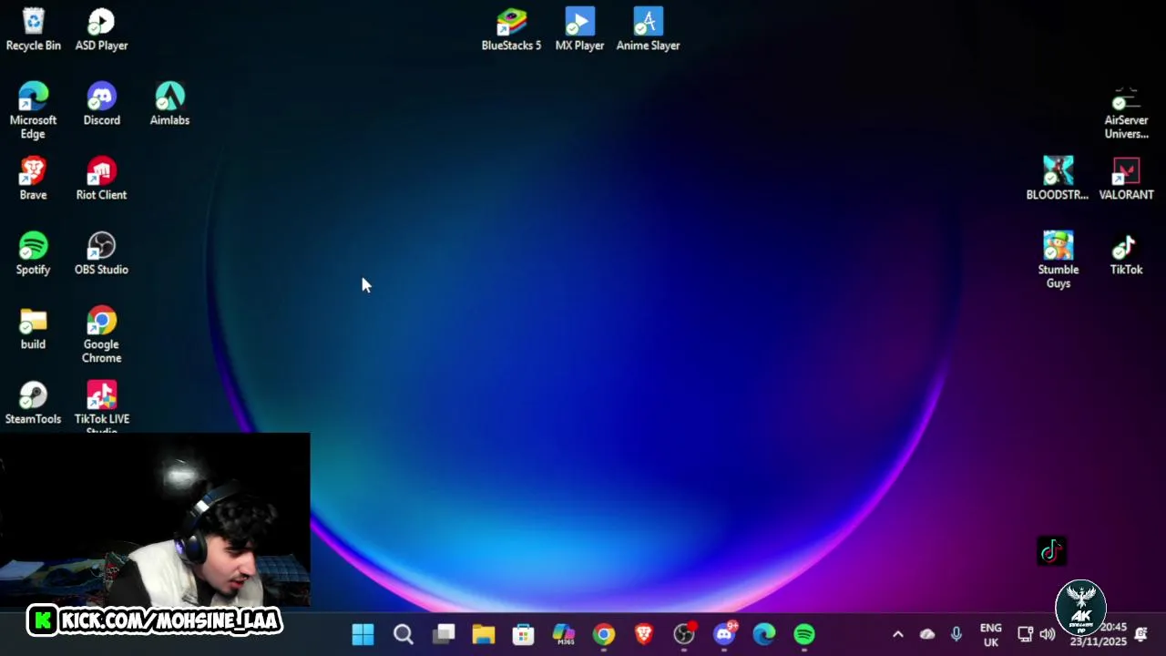Open Task View from the taskbar
Image resolution: width=1166 pixels, height=656 pixels.
(443, 634)
